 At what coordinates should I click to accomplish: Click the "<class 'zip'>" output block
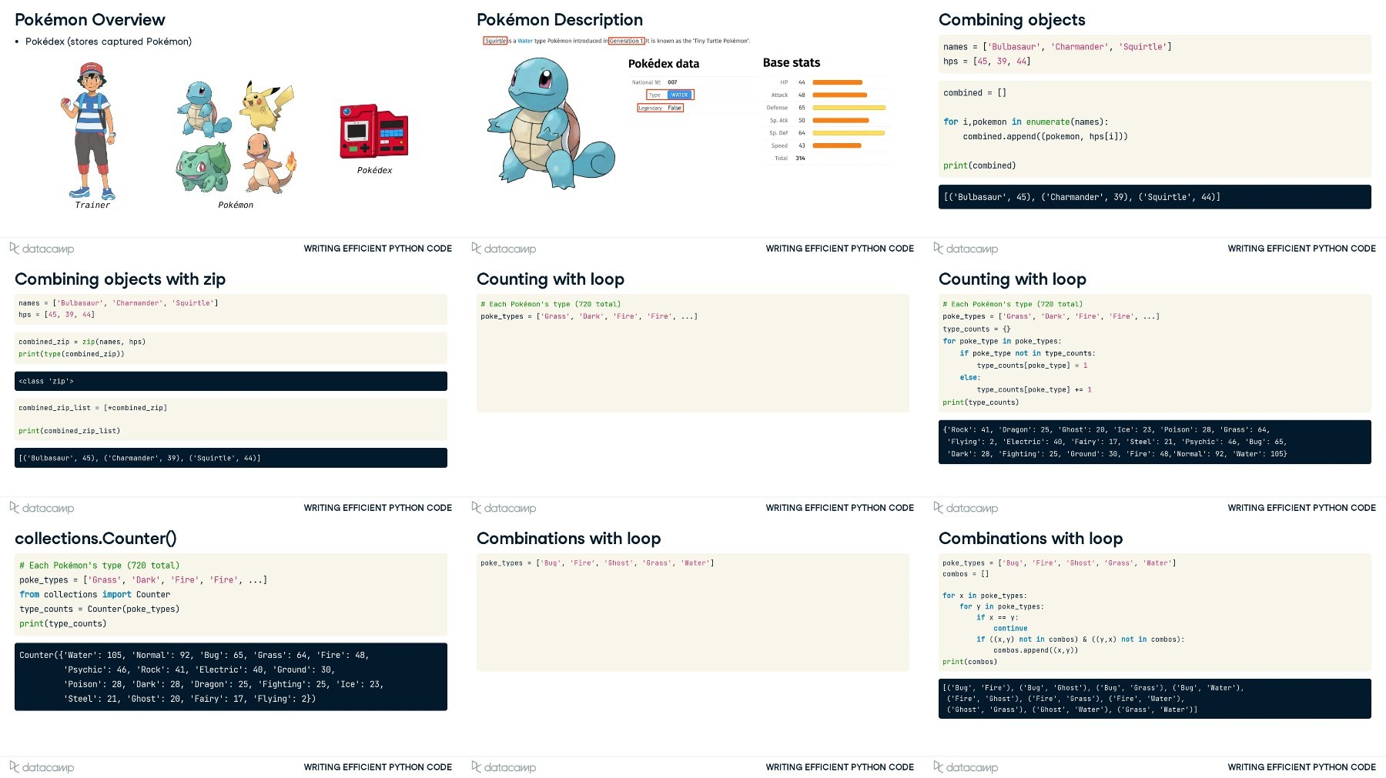231,382
